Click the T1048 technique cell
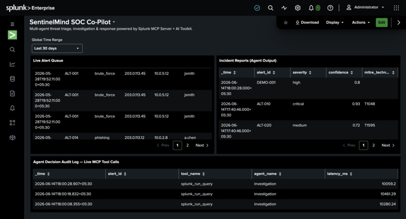 pyautogui.click(x=370, y=104)
